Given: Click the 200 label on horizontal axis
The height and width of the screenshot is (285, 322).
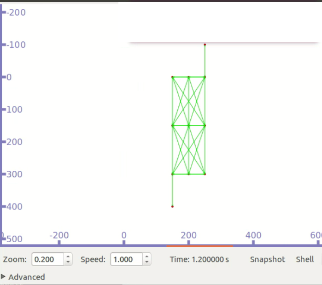Looking at the screenshot, I should [188, 235].
